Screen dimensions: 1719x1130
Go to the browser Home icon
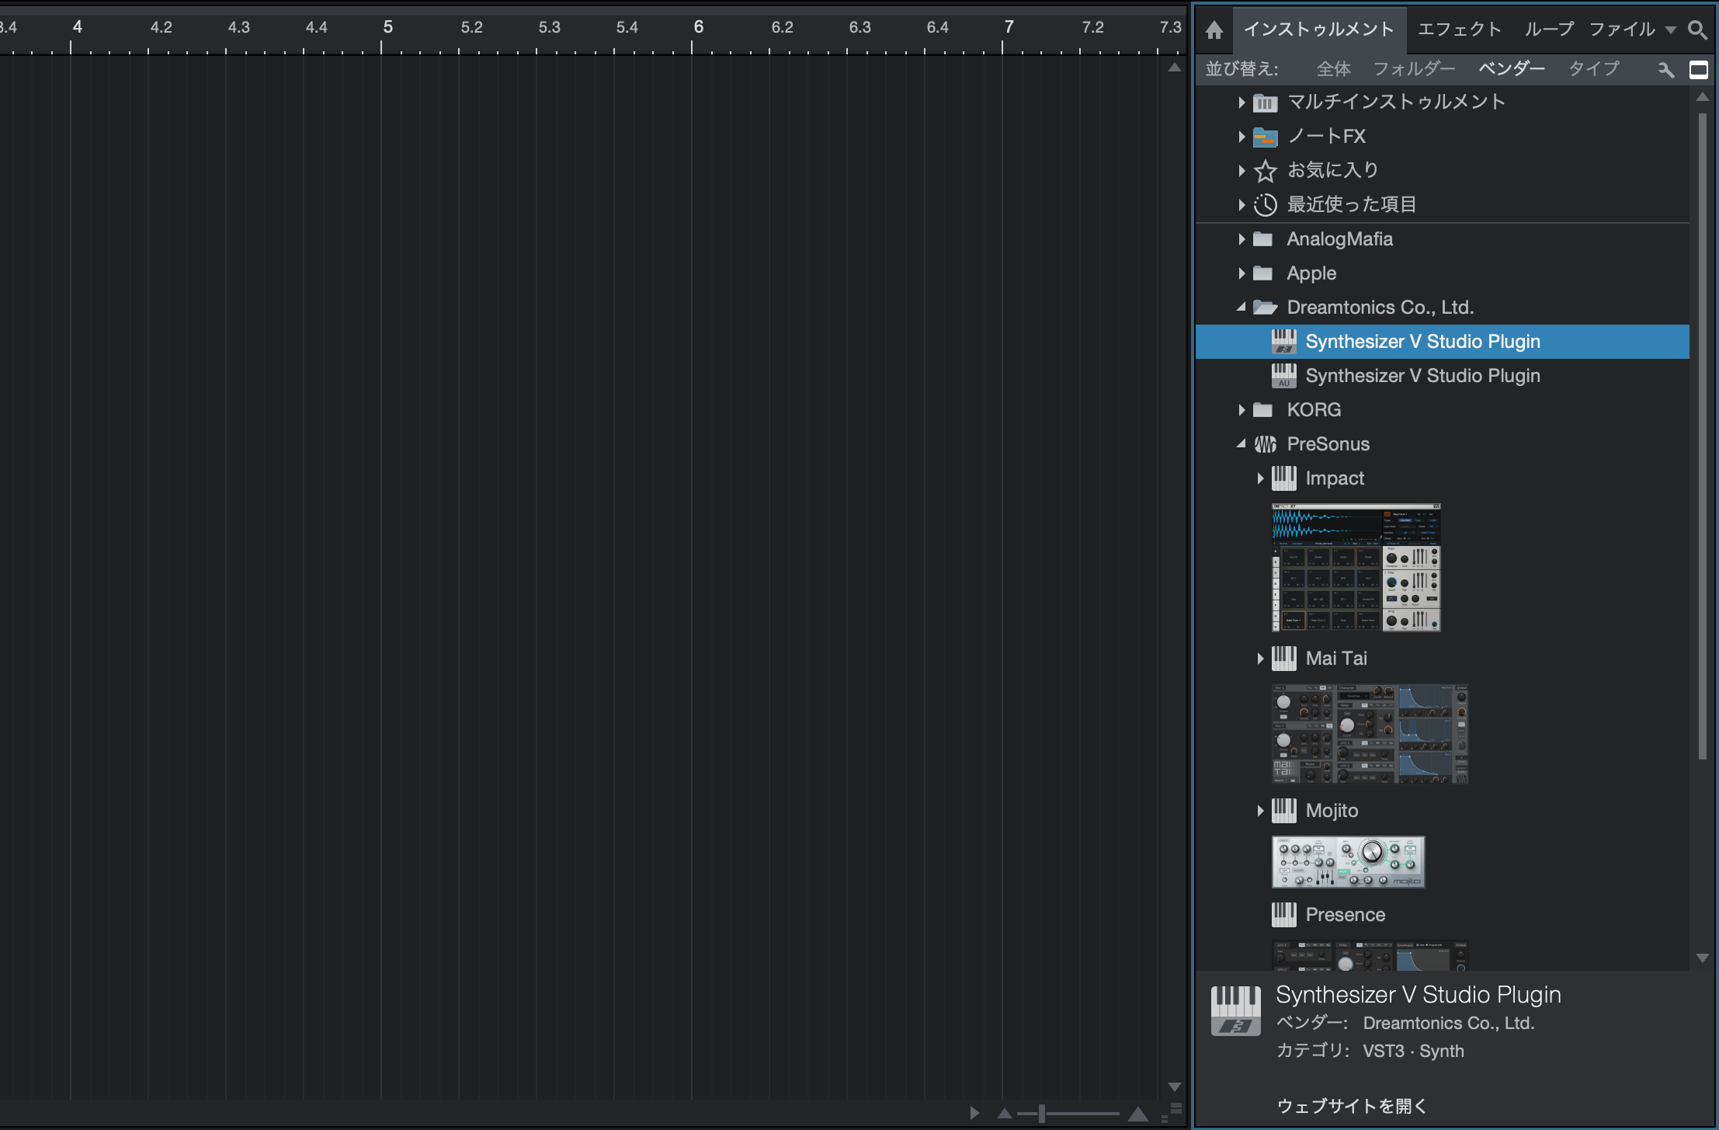coord(1214,30)
